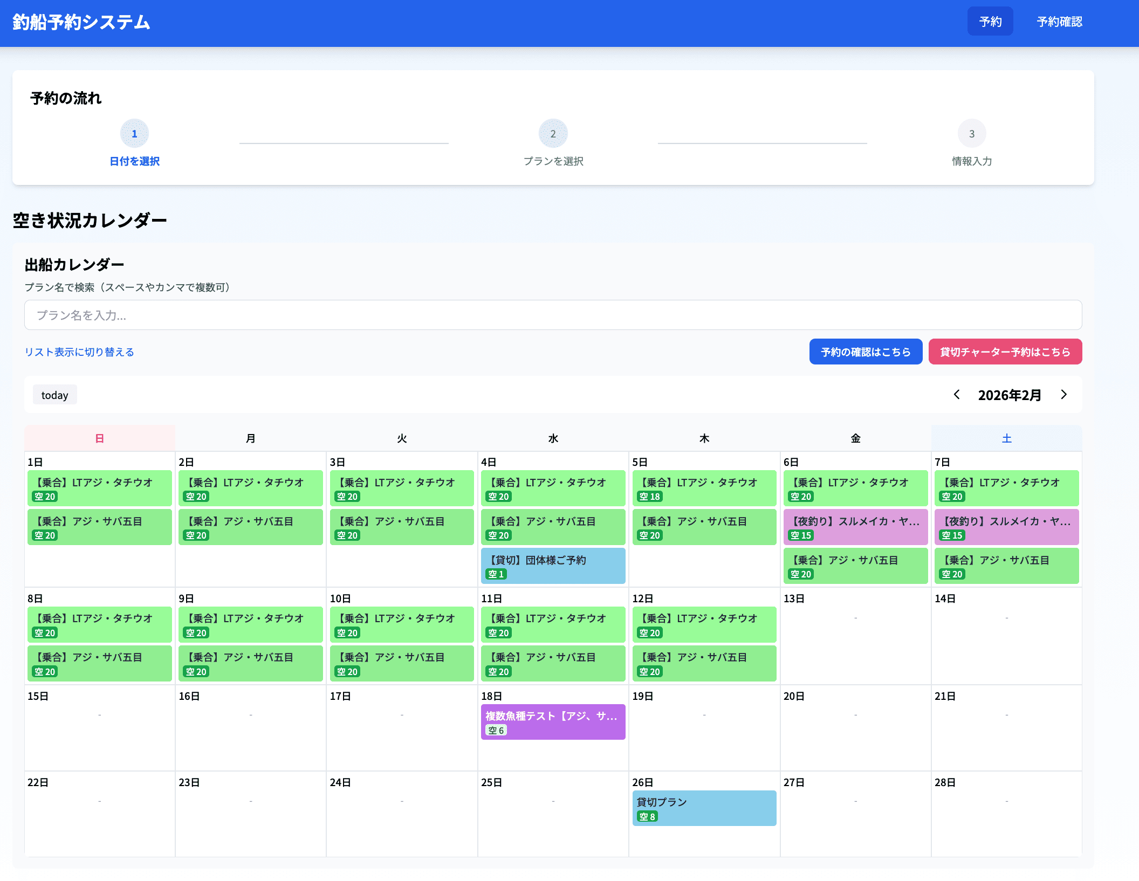This screenshot has height=881, width=1139.
Task: Click the 釣船予約システム site title
Action: pyautogui.click(x=81, y=22)
